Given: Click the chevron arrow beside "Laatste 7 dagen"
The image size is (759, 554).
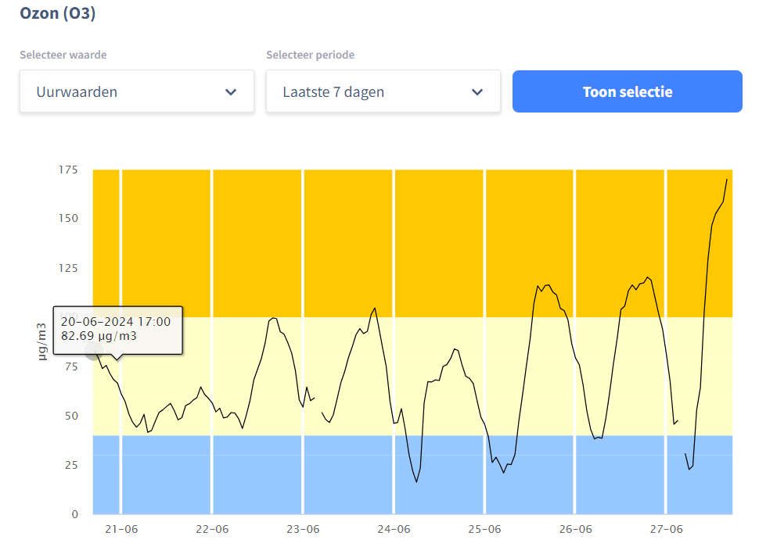Looking at the screenshot, I should click(x=477, y=92).
